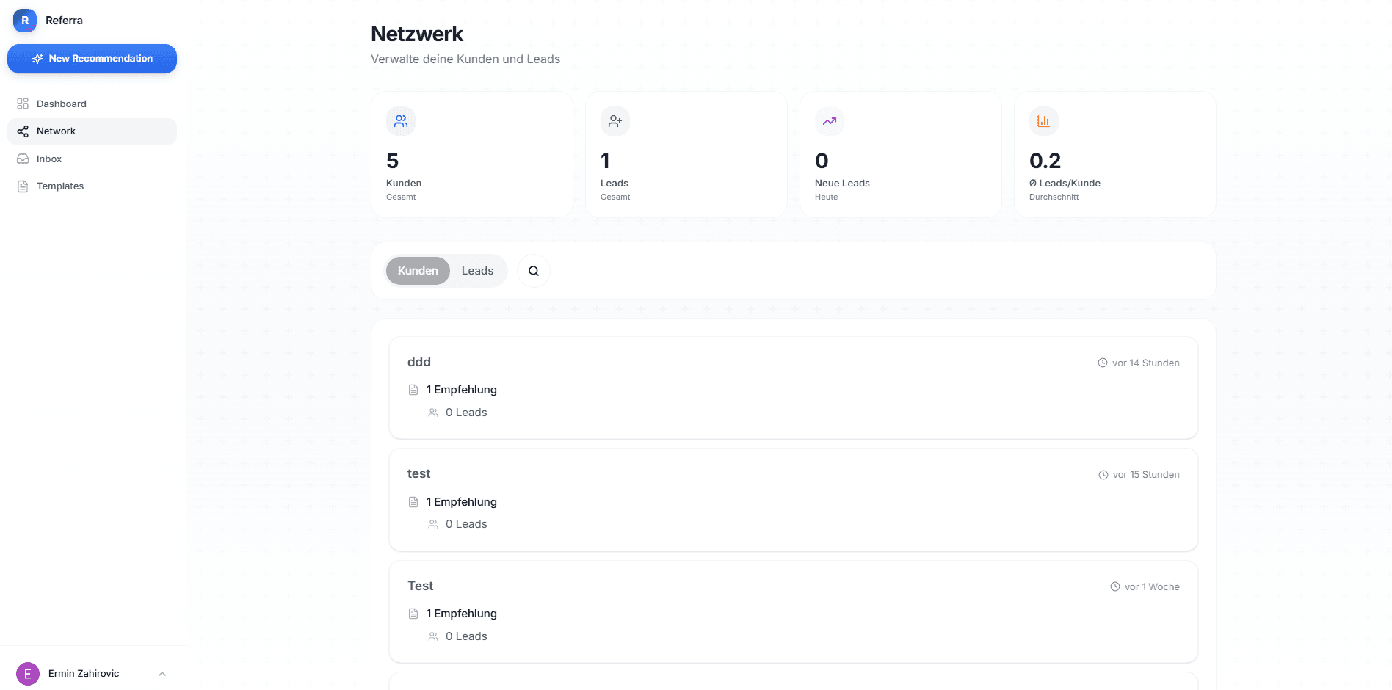Open the customer card named ddd
The width and height of the screenshot is (1392, 690).
tap(794, 388)
